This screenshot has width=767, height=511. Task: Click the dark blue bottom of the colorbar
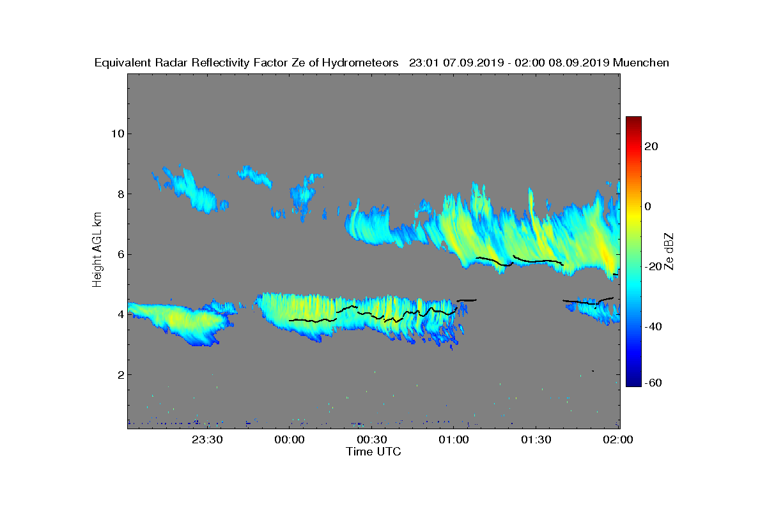tap(633, 381)
